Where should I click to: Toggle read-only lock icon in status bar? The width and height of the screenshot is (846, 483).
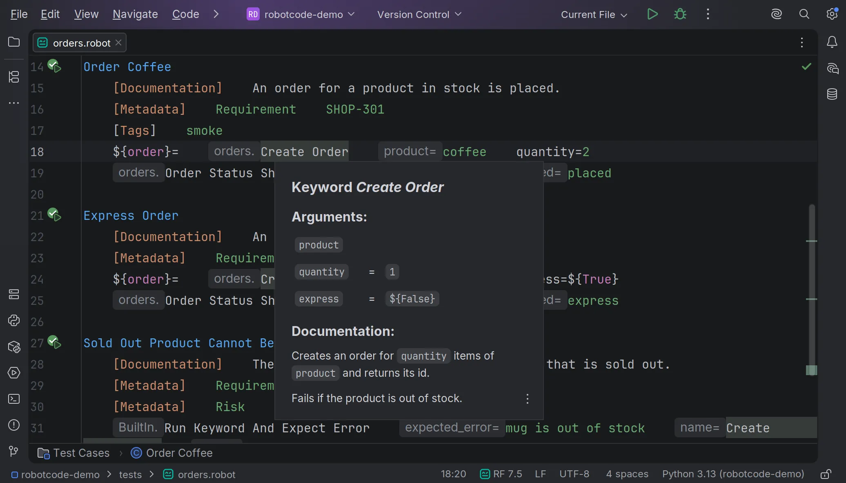(x=826, y=474)
